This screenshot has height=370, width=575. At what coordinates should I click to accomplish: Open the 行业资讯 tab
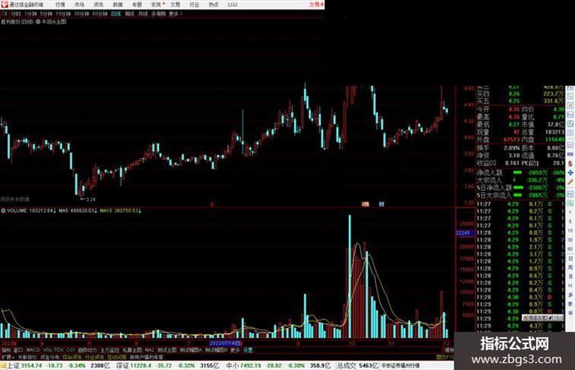pyautogui.click(x=94, y=357)
